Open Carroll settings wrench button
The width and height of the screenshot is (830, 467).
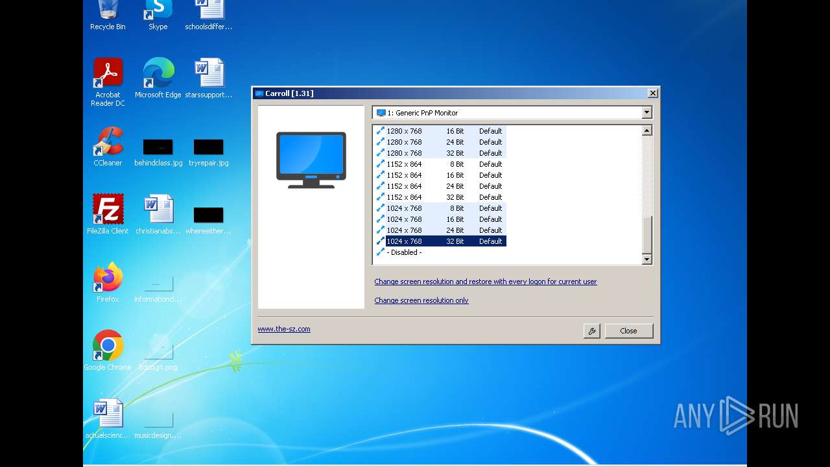pos(592,331)
